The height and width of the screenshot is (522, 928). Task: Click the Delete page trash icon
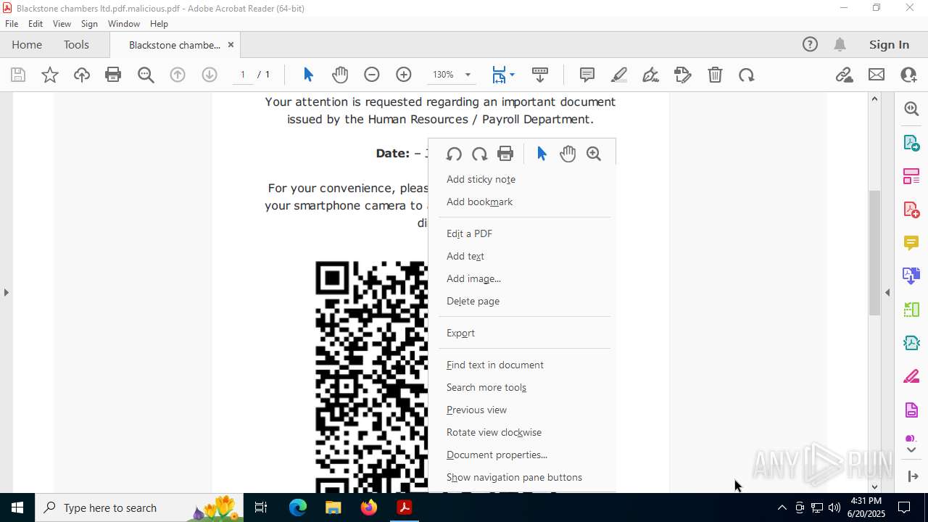coord(715,75)
